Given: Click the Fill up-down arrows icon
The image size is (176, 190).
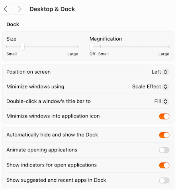Looking at the screenshot, I should [165, 102].
